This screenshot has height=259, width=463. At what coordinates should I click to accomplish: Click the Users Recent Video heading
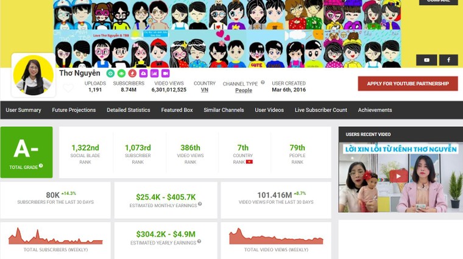tap(368, 134)
